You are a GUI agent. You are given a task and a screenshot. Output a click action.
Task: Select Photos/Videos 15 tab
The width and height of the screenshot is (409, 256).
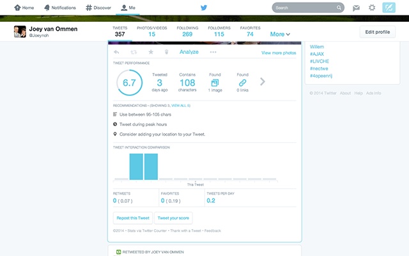[152, 31]
